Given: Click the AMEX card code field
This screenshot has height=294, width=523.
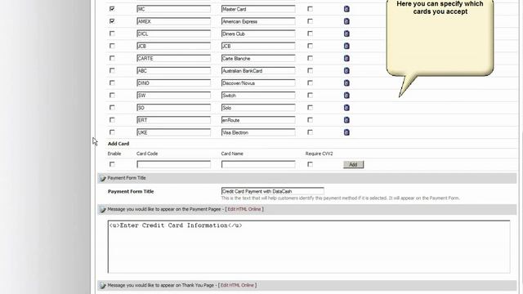Looking at the screenshot, I should point(174,21).
